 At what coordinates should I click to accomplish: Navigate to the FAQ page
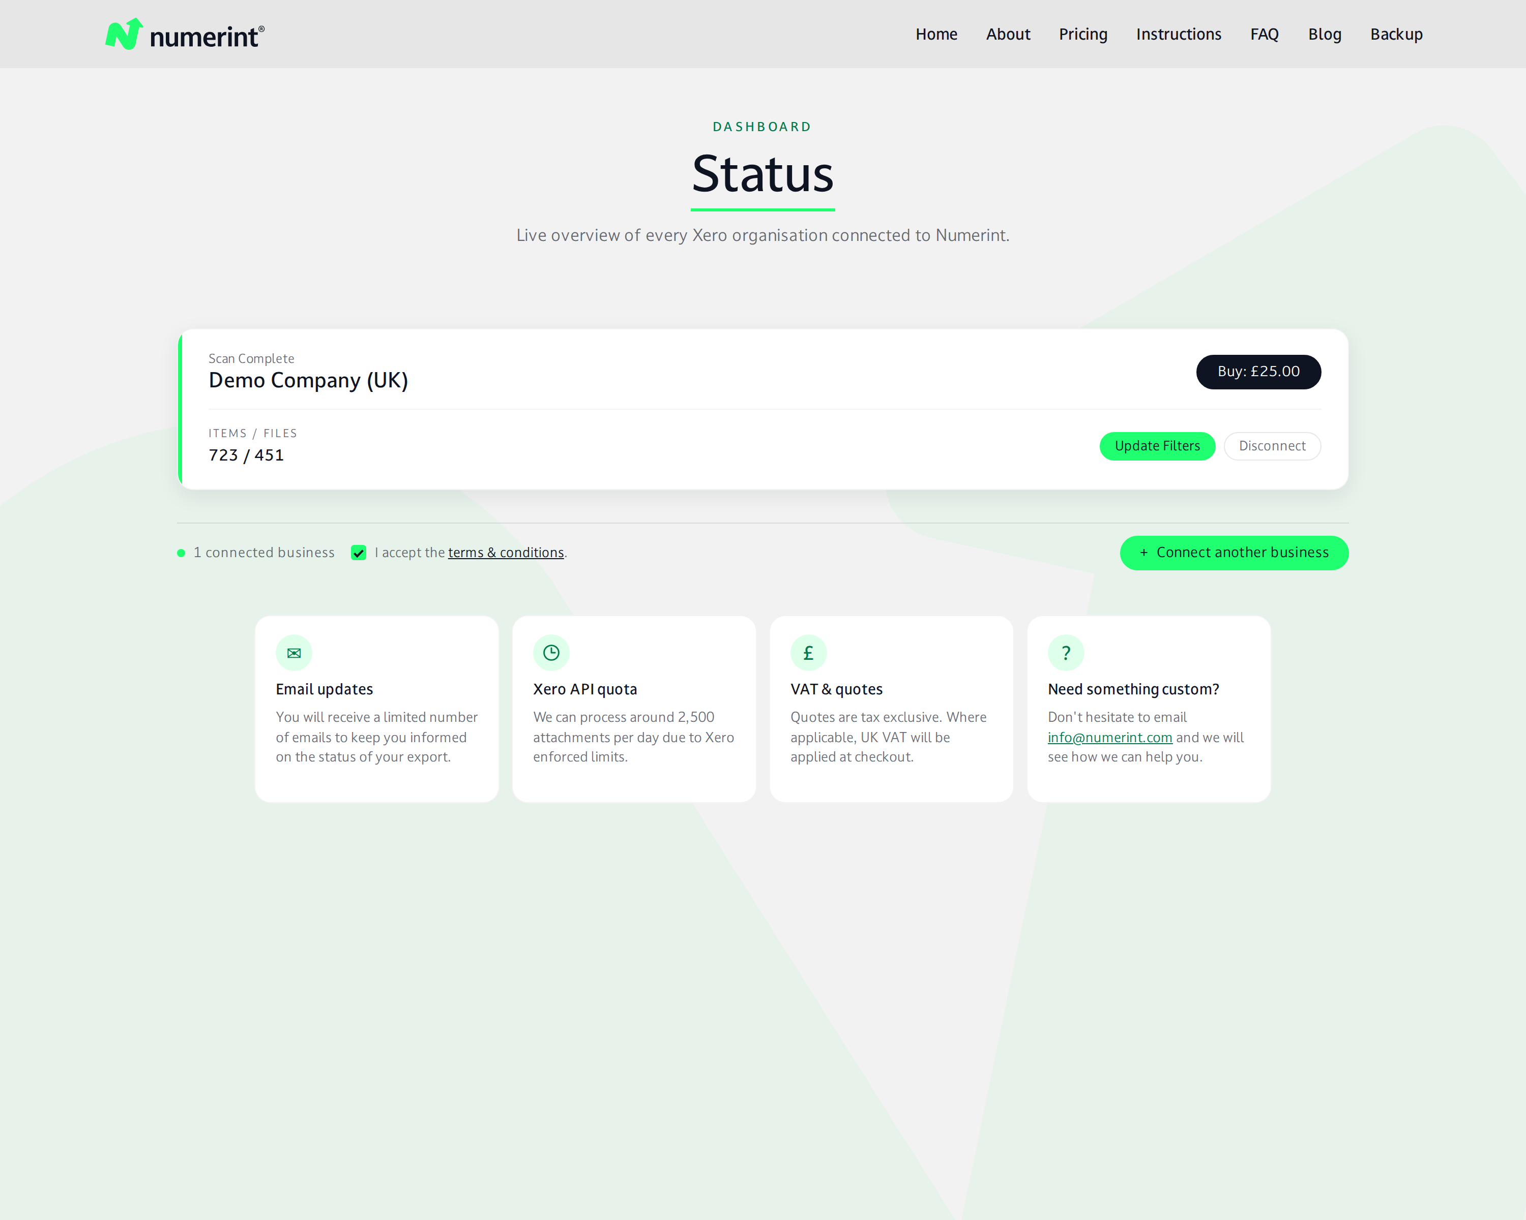tap(1264, 34)
